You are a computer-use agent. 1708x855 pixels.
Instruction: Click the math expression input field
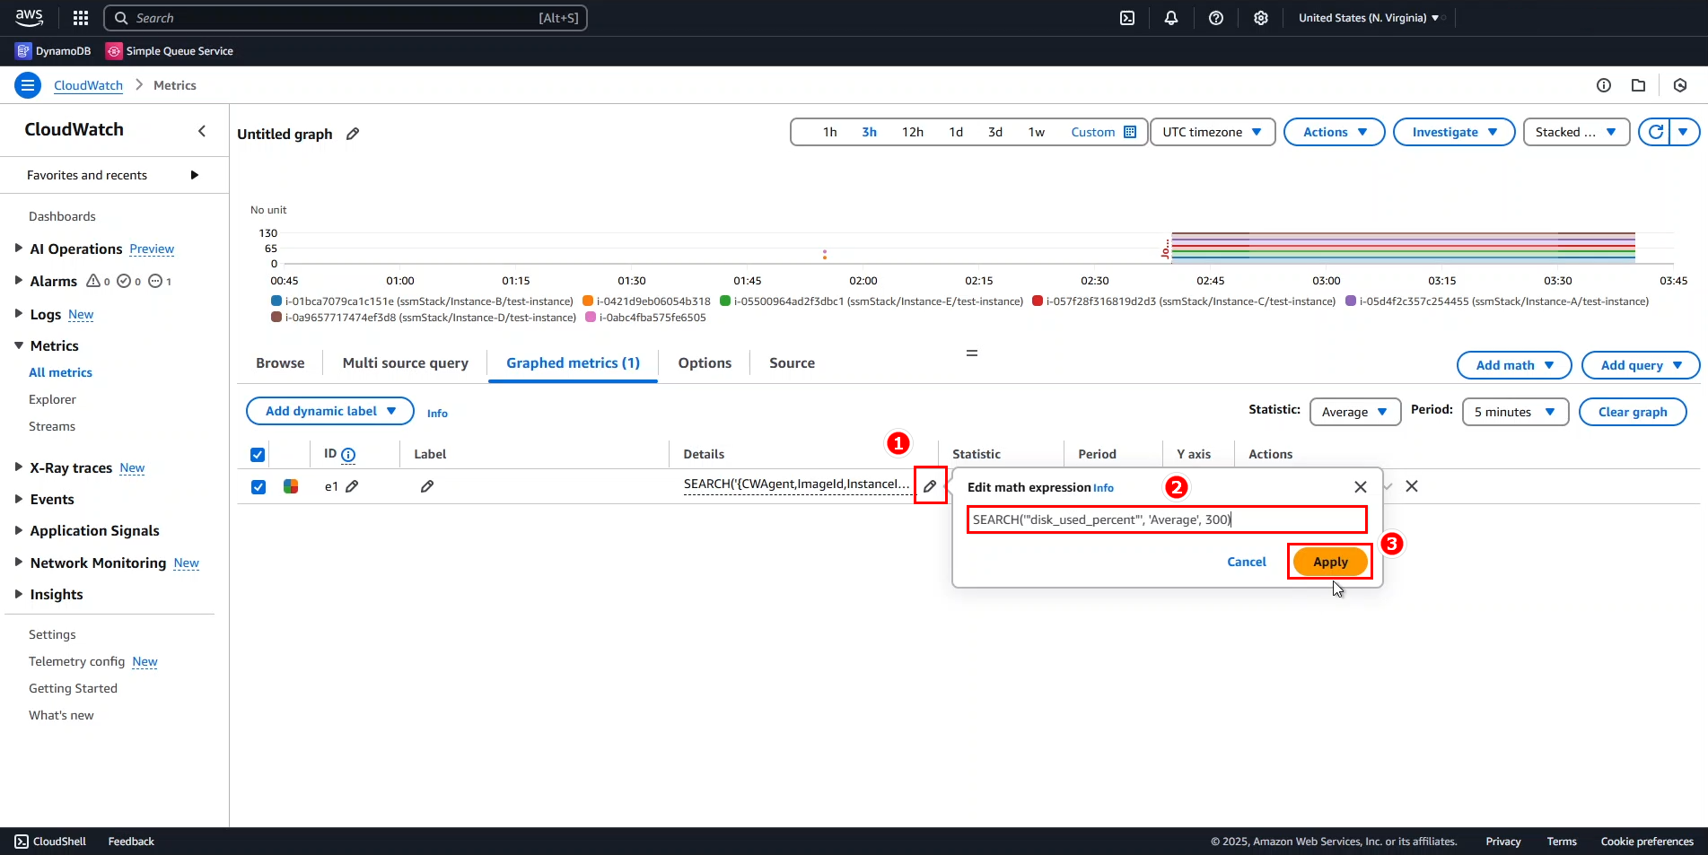(1166, 519)
